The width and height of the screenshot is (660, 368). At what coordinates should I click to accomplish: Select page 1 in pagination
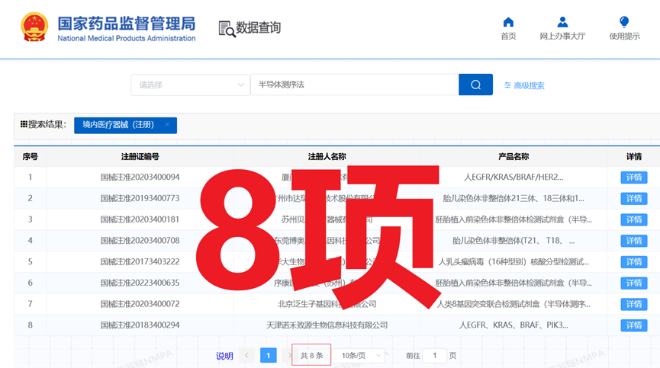click(268, 356)
